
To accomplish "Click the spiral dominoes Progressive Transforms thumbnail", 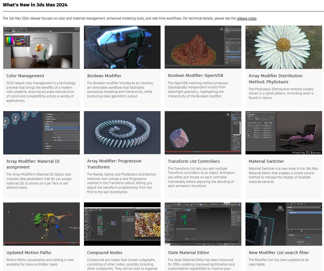I will (122, 133).
